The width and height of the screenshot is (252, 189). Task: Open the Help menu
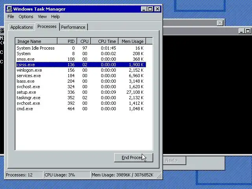click(56, 17)
